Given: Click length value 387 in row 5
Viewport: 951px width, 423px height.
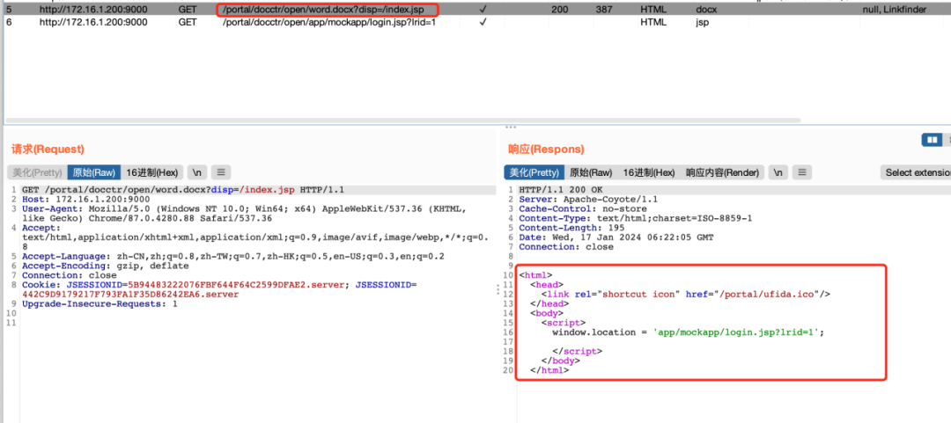Looking at the screenshot, I should (603, 11).
